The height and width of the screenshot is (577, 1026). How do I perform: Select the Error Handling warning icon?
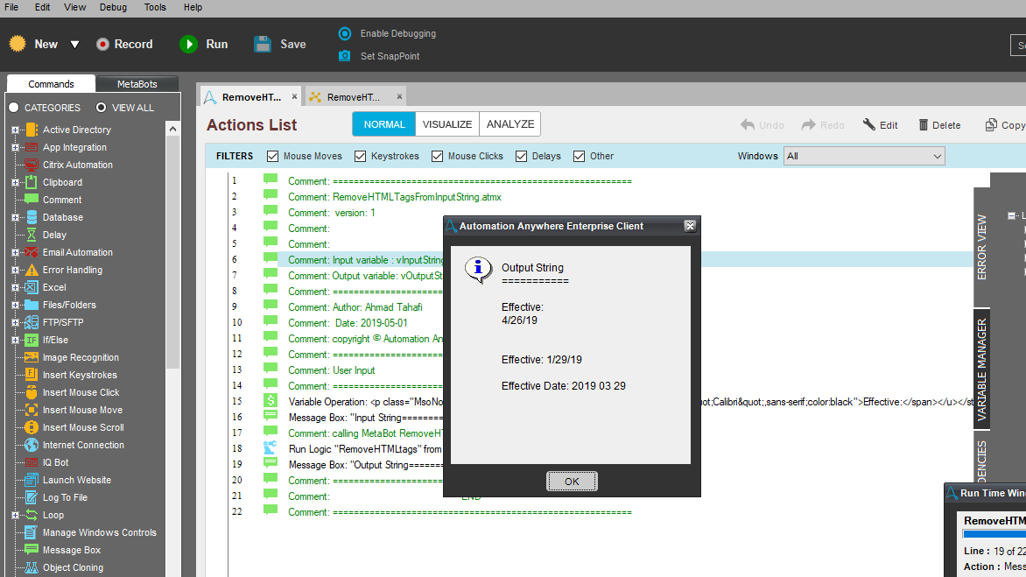pos(32,270)
